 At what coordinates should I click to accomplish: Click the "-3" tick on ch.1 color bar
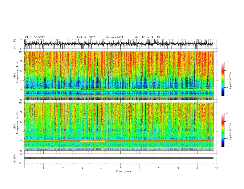[x=227, y=62]
